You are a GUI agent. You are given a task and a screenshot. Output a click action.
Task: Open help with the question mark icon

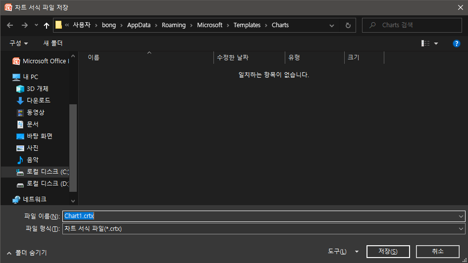point(456,44)
